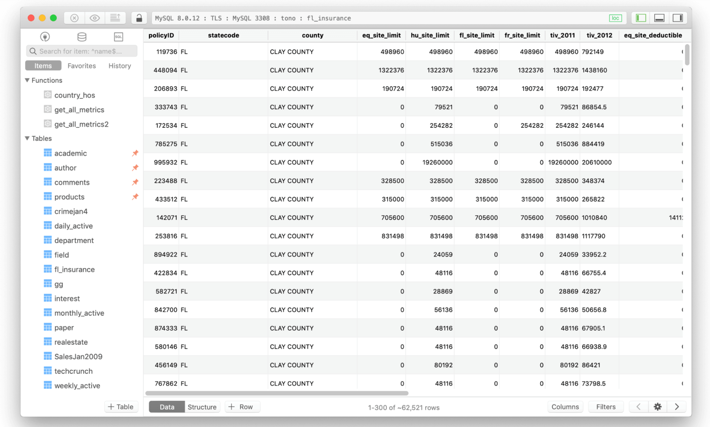Click the + Row button to add a row
This screenshot has width=710, height=427.
[x=242, y=407]
